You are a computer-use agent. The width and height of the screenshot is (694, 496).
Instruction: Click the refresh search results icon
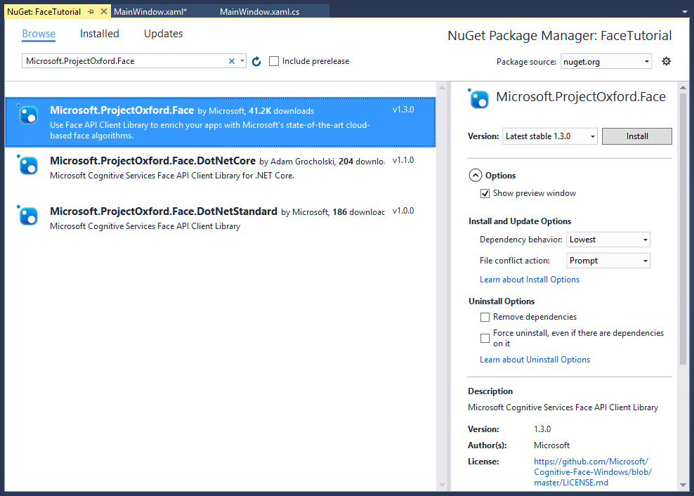tap(256, 62)
